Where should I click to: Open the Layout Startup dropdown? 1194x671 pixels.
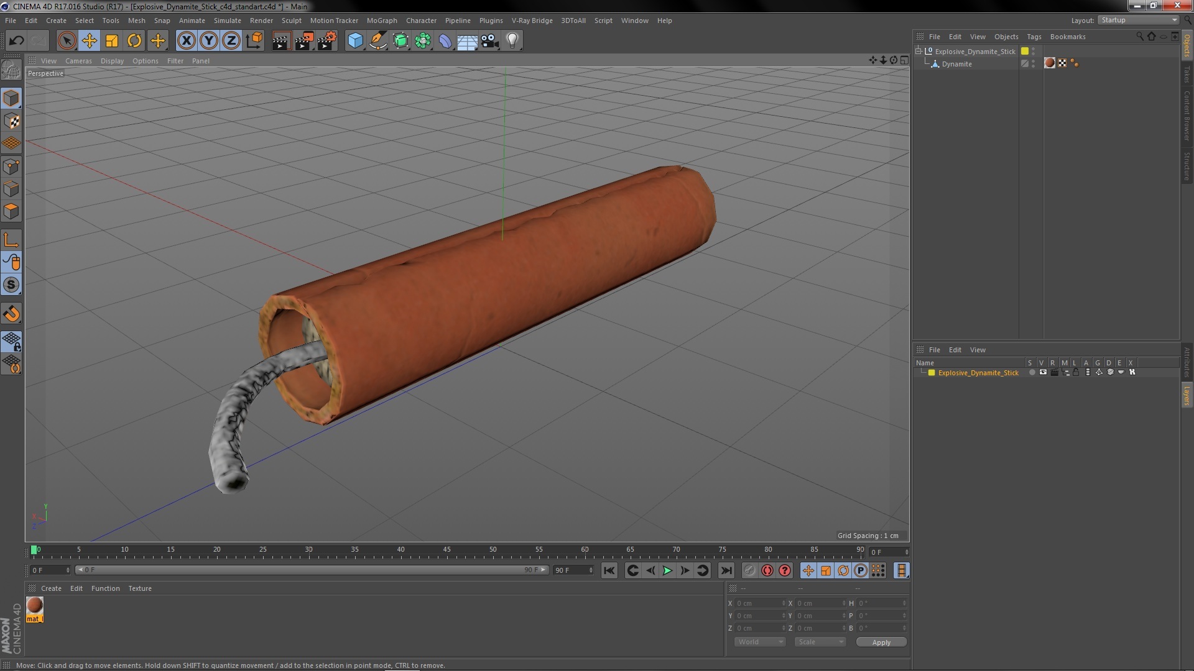click(x=1139, y=20)
